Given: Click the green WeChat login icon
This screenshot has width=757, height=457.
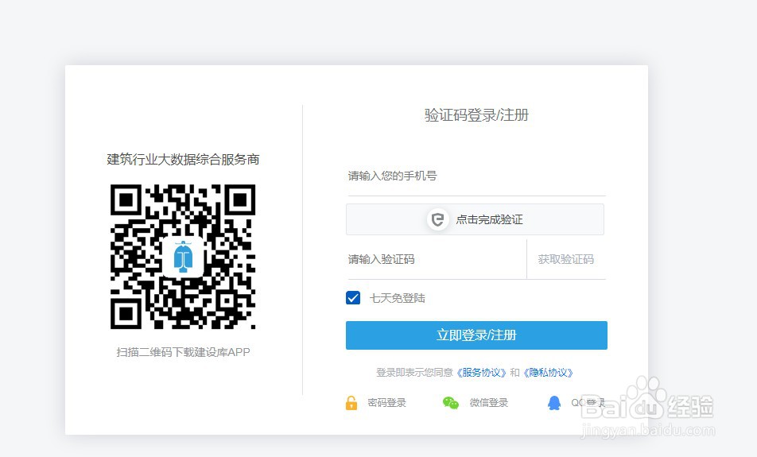Looking at the screenshot, I should click(x=451, y=402).
